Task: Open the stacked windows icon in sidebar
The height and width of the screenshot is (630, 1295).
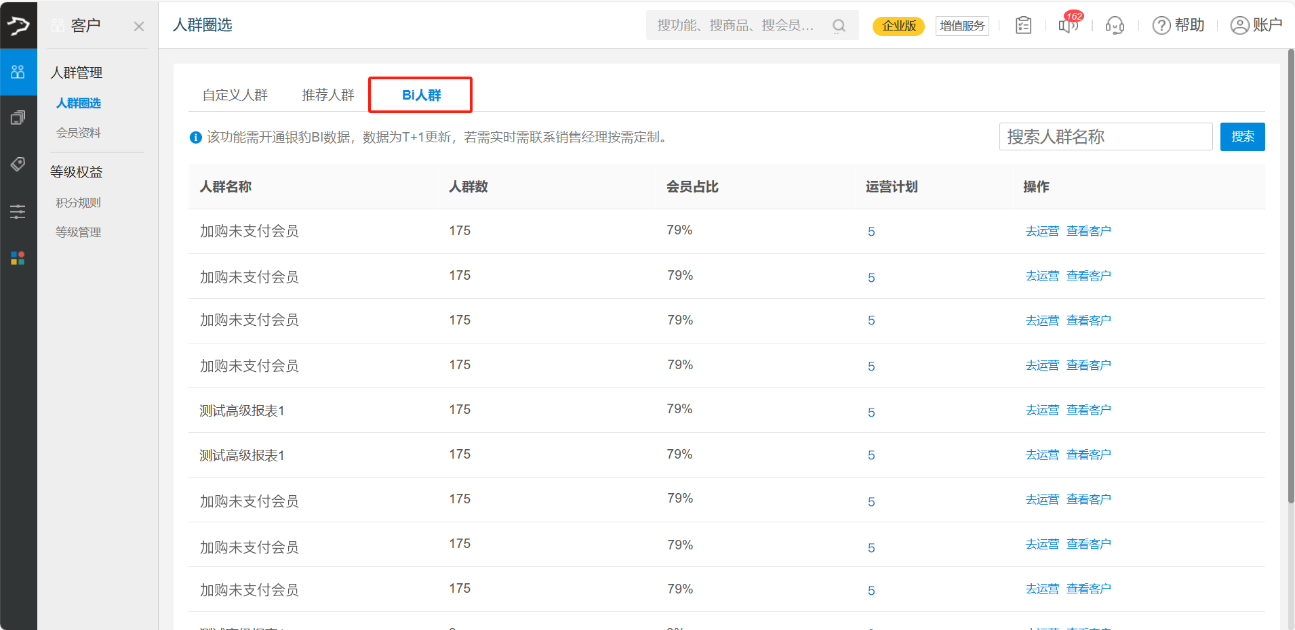Action: tap(18, 118)
